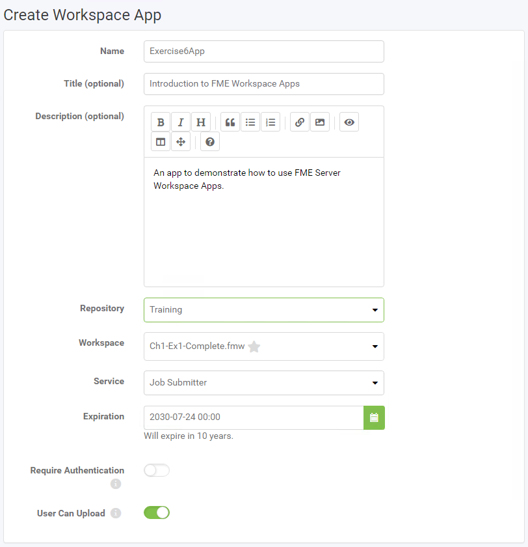This screenshot has width=528, height=547.
Task: Toggle preview with the eye icon
Action: pos(349,122)
